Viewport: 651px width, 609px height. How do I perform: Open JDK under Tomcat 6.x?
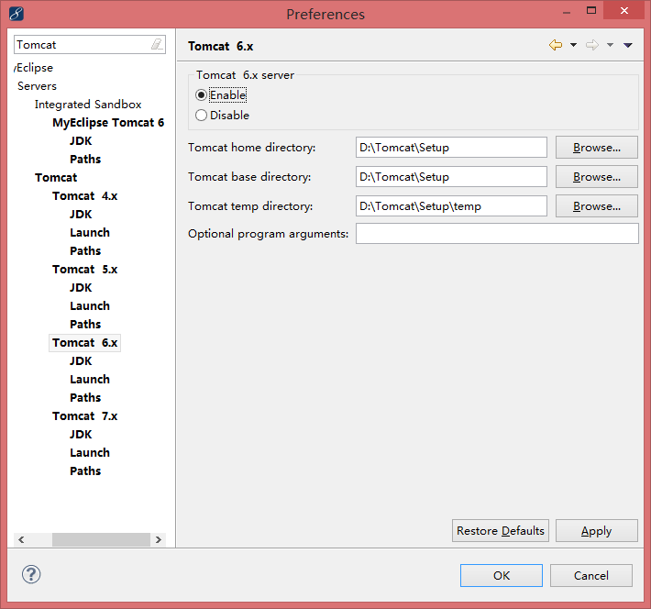(x=81, y=361)
